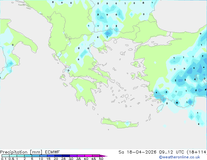This screenshot has width=207, height=160.
Task: Pick the 2–5 mm legend color swatch
Action: [28, 156]
